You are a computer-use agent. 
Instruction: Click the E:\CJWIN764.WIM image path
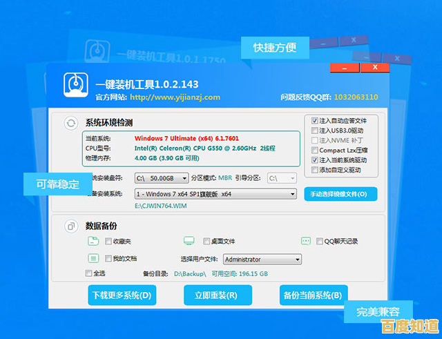tap(161, 206)
